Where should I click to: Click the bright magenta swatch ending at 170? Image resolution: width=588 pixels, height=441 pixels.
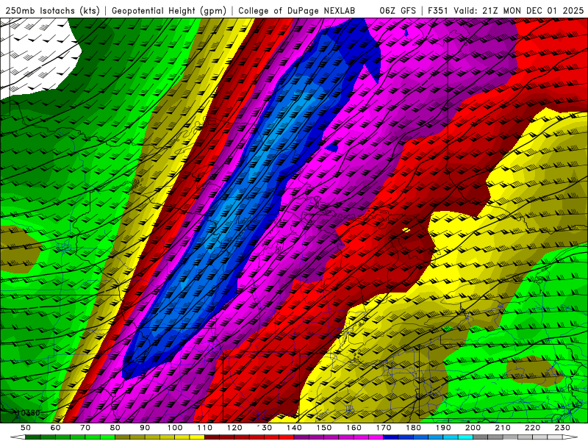[x=376, y=437]
